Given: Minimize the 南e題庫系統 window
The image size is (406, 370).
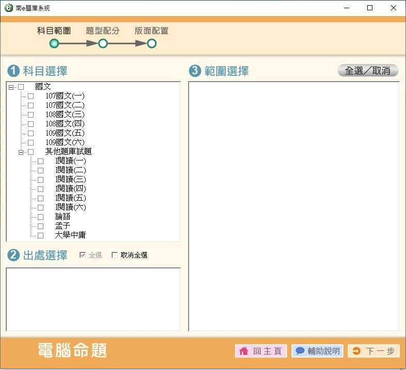Looking at the screenshot, I should (x=347, y=8).
